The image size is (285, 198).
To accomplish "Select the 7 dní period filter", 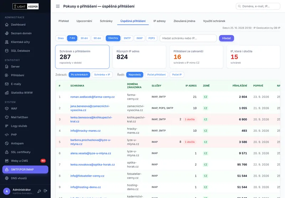I will pyautogui.click(x=72, y=38).
